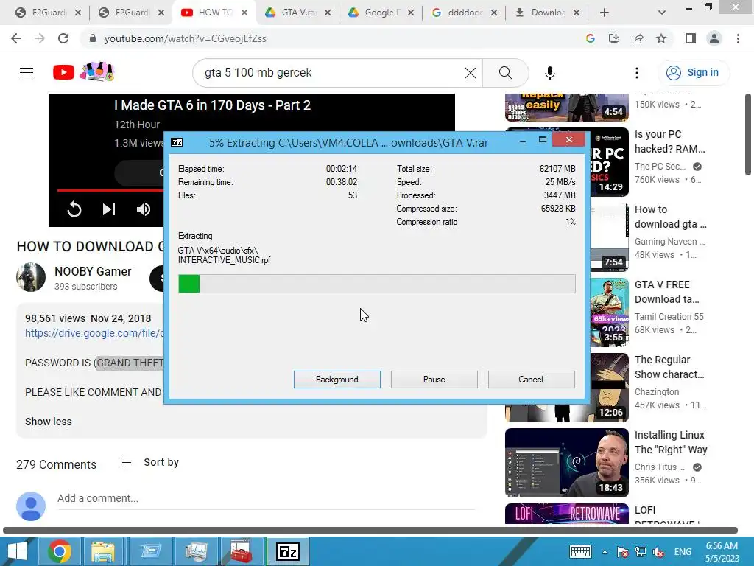
Task: Click the horizontal scrollbar at bottom
Action: [x=370, y=531]
